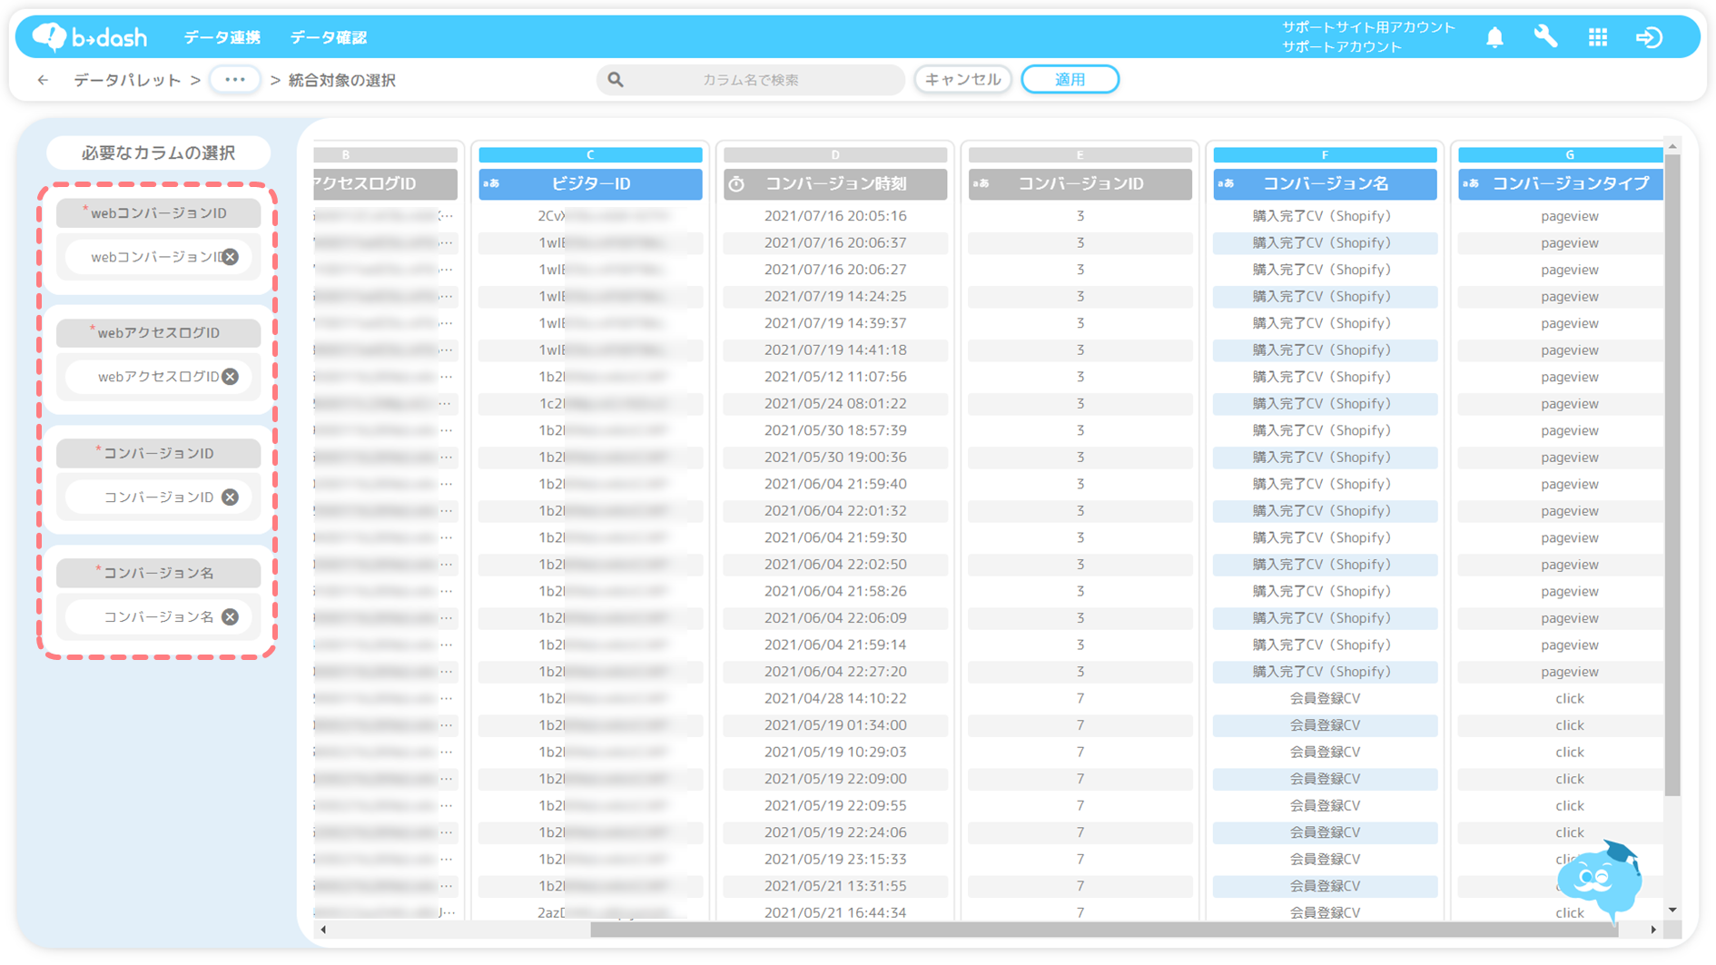Viewport: 1716px width, 965px height.
Task: Click the scroll-right arrow
Action: coord(1653,930)
